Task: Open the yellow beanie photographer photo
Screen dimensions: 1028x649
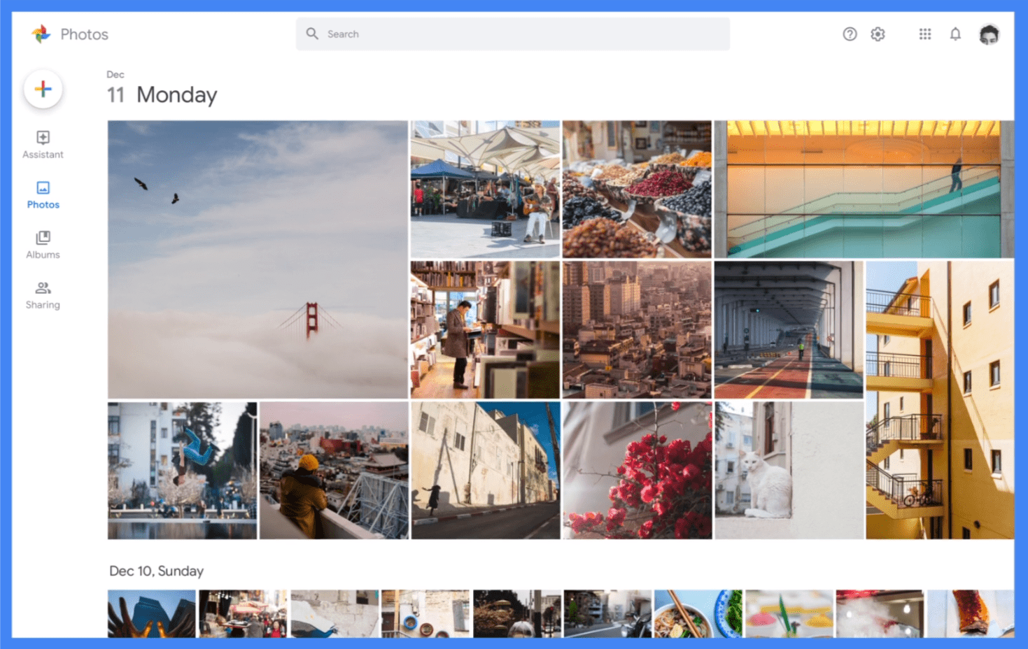Action: [x=334, y=470]
